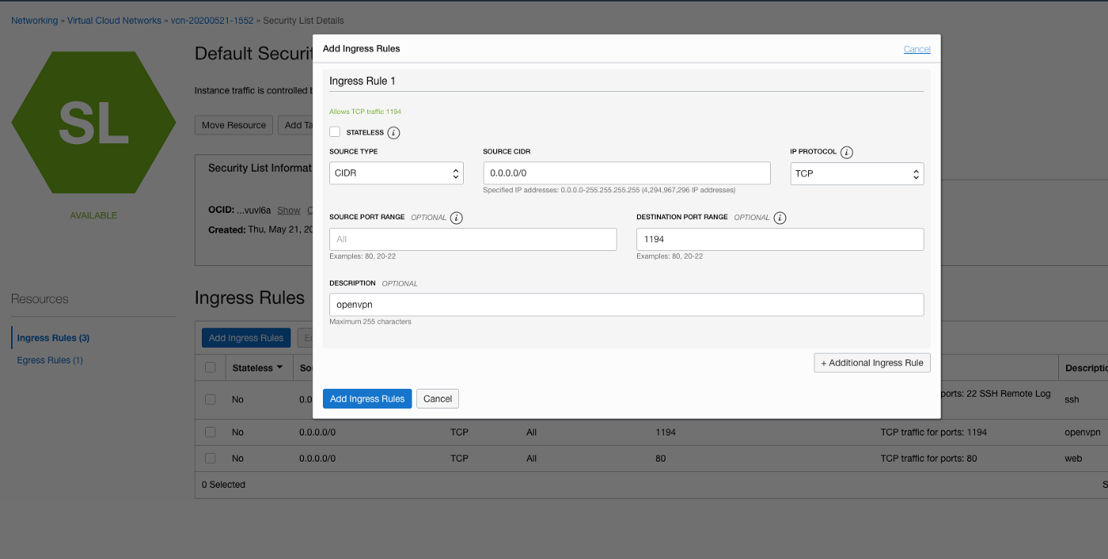The height and width of the screenshot is (559, 1108).
Task: Open the Destination Port Range info icon
Action: click(780, 218)
